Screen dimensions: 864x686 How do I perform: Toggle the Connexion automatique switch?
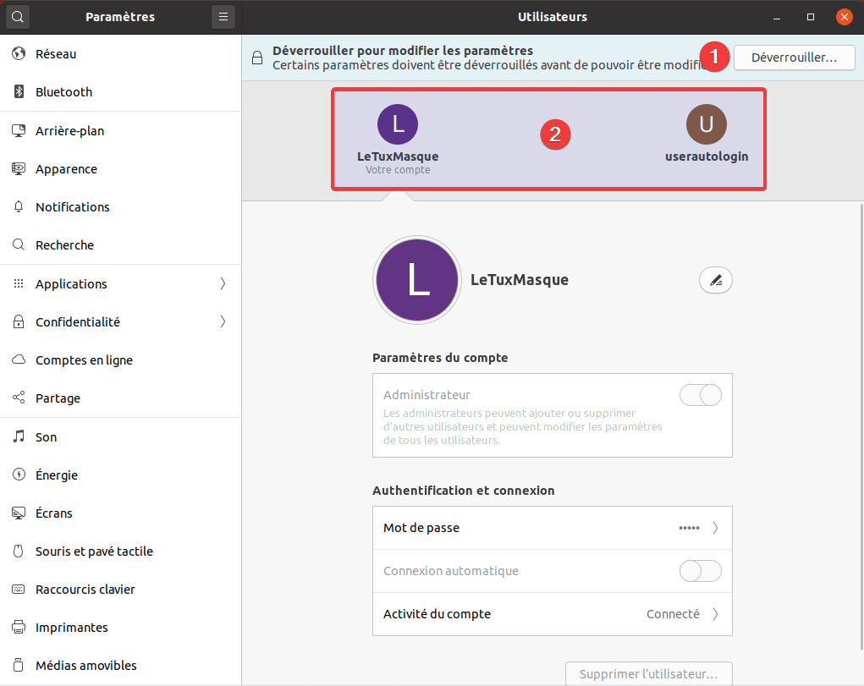[x=701, y=571]
